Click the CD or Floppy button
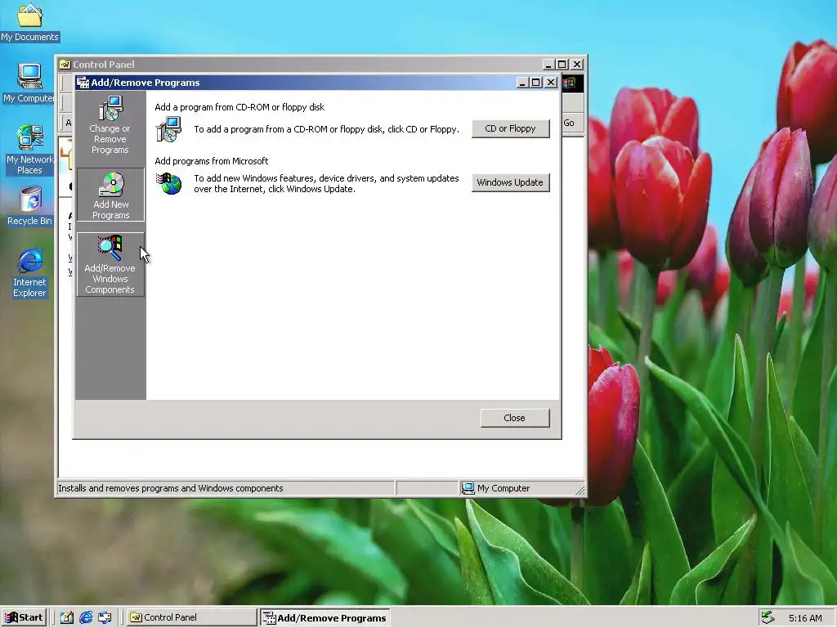Image resolution: width=837 pixels, height=628 pixels. [510, 128]
